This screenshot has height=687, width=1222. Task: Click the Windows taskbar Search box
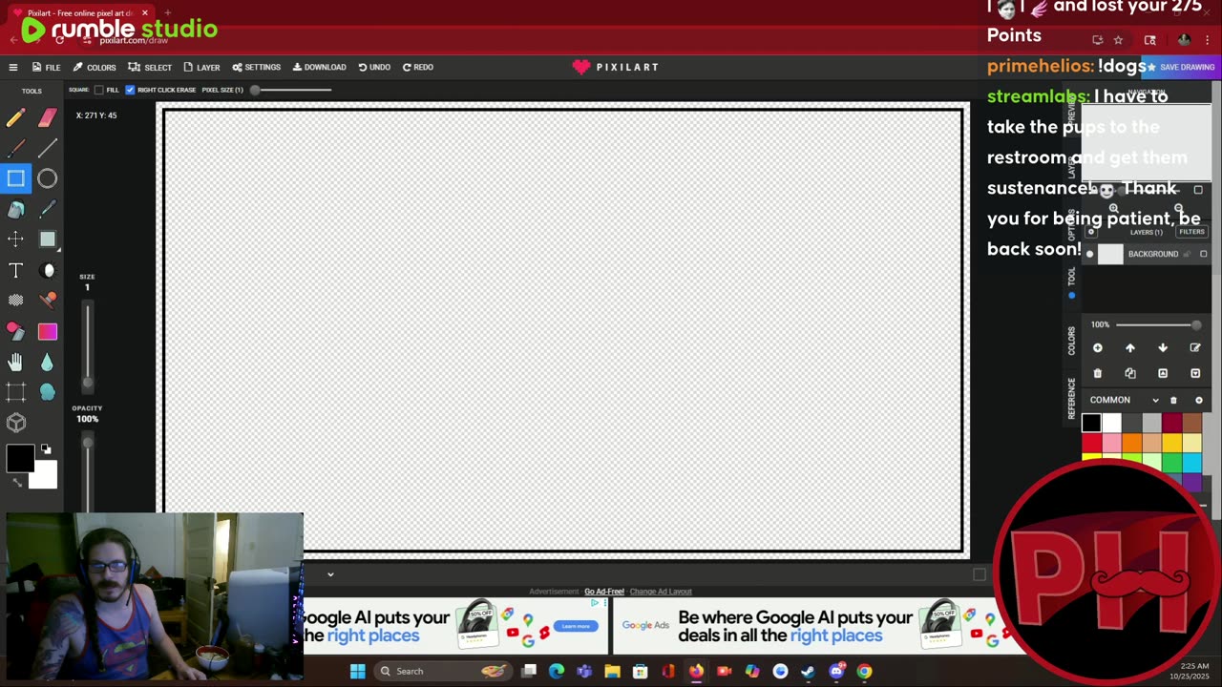coord(444,671)
